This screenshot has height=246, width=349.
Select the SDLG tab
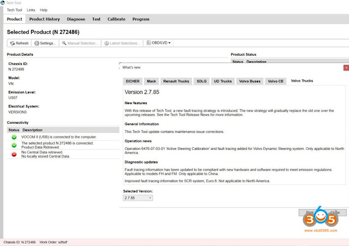(202, 81)
